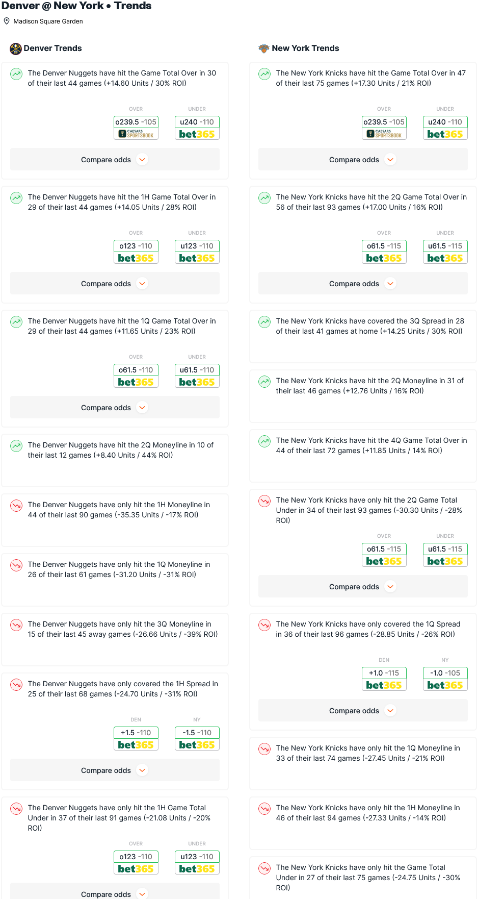Click the green uptrend icon for Knicks 3Q Spread
478x899 pixels.
coord(264,322)
